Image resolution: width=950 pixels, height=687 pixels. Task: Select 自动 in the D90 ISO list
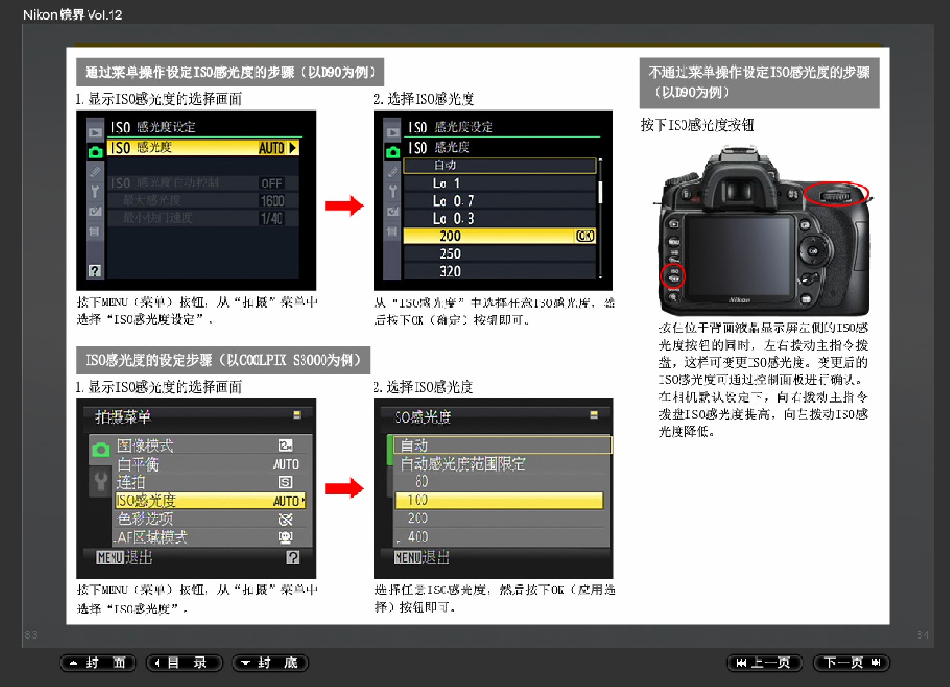click(x=500, y=165)
